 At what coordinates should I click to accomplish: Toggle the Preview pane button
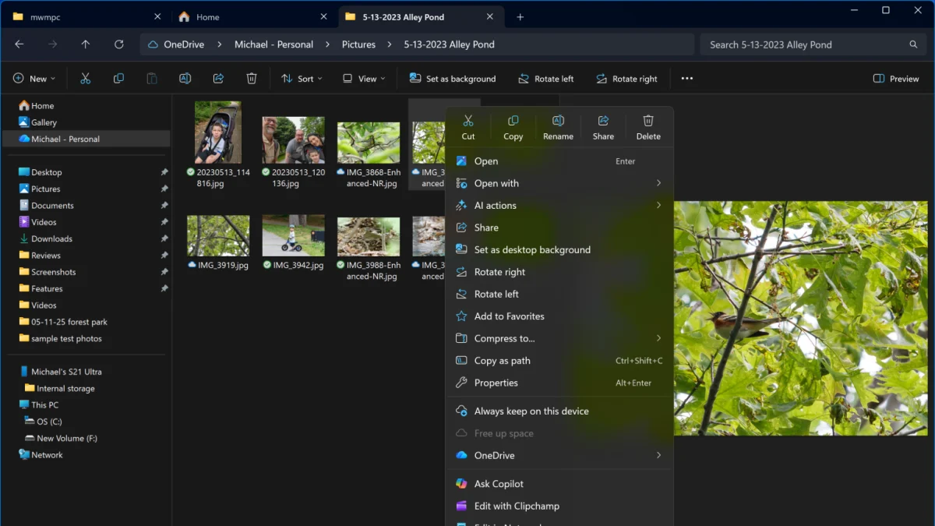895,79
